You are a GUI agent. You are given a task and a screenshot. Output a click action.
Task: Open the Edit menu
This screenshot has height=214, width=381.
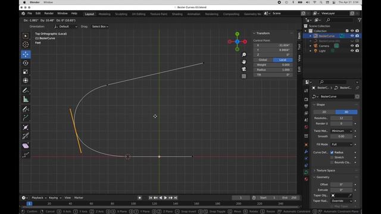(x=38, y=13)
